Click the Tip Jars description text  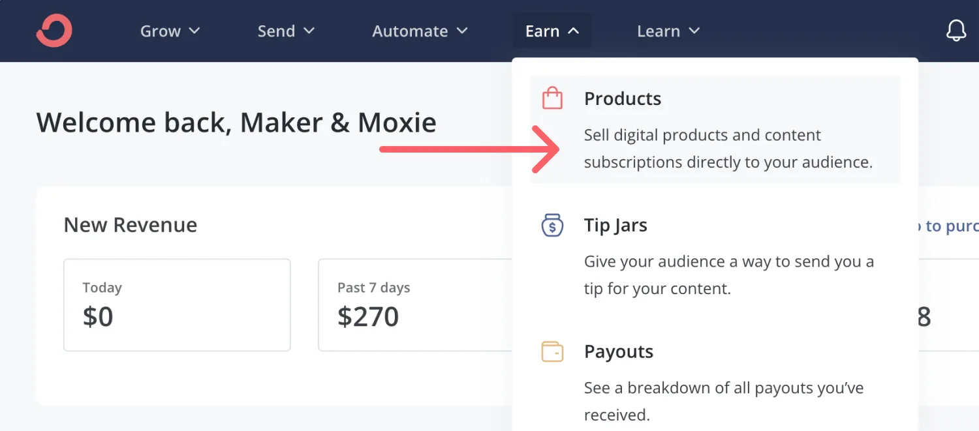pyautogui.click(x=728, y=275)
